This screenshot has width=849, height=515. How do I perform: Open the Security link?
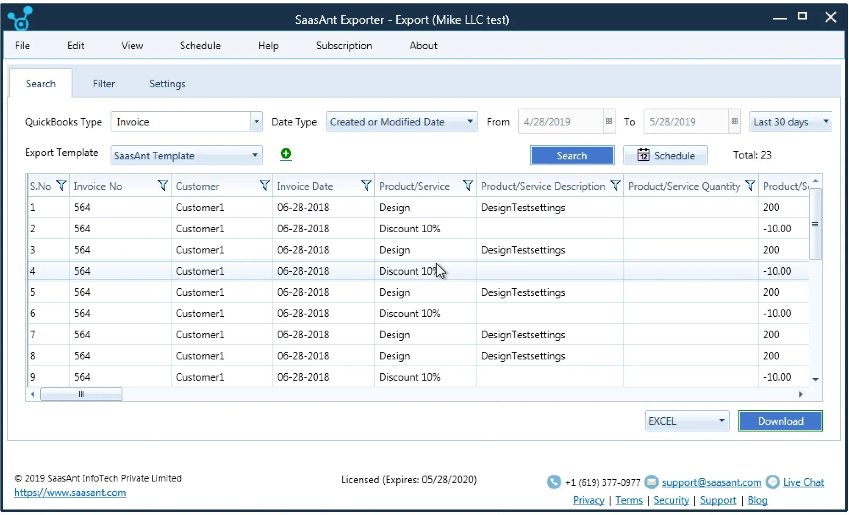671,500
